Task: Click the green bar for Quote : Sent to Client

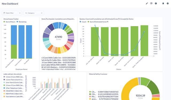Action: [134, 41]
